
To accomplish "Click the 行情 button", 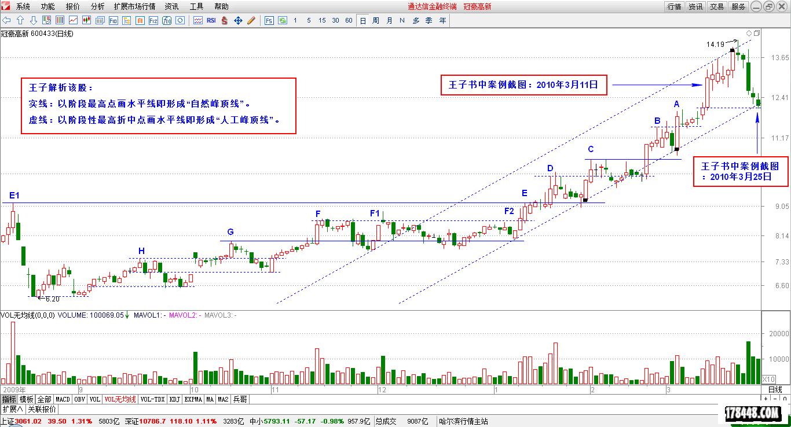I will point(675,6).
